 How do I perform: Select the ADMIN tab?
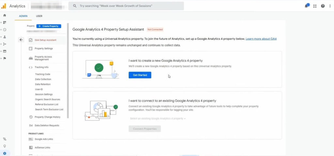pyautogui.click(x=23, y=16)
